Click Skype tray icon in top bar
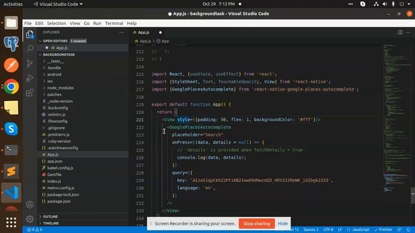415x233 pixels. coord(362,4)
